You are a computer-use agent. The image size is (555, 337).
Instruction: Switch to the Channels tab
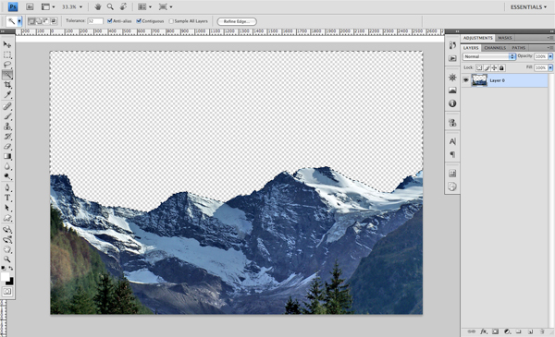[495, 48]
